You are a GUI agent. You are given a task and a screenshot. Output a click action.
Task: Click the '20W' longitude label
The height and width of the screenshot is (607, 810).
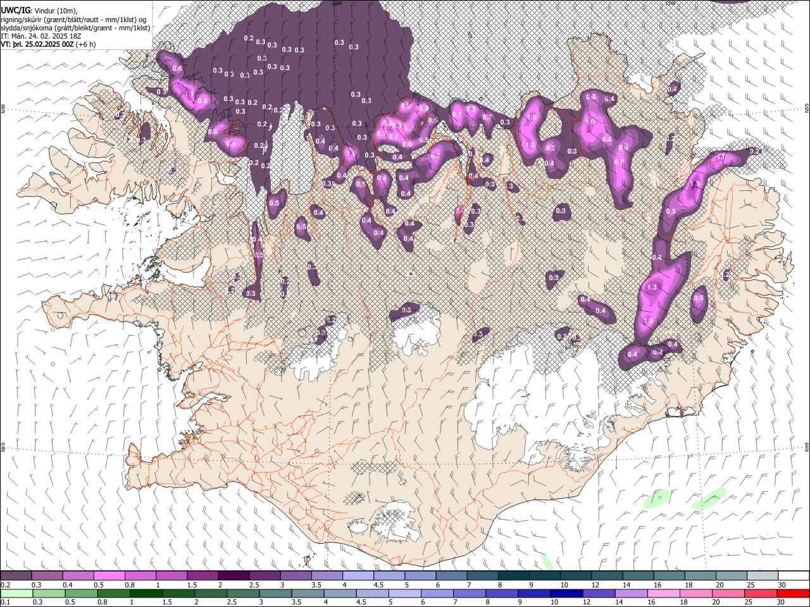[337, 3]
